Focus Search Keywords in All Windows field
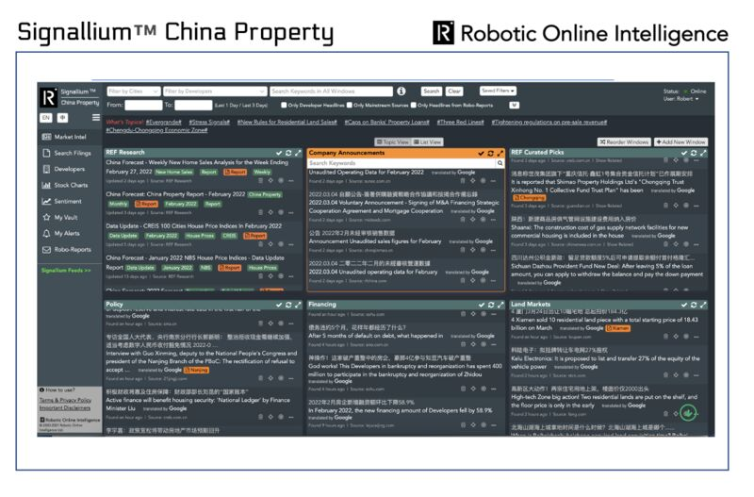The image size is (754, 497). (332, 91)
